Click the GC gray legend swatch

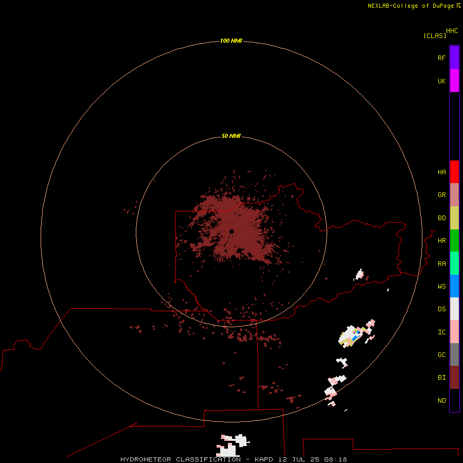tap(454, 354)
